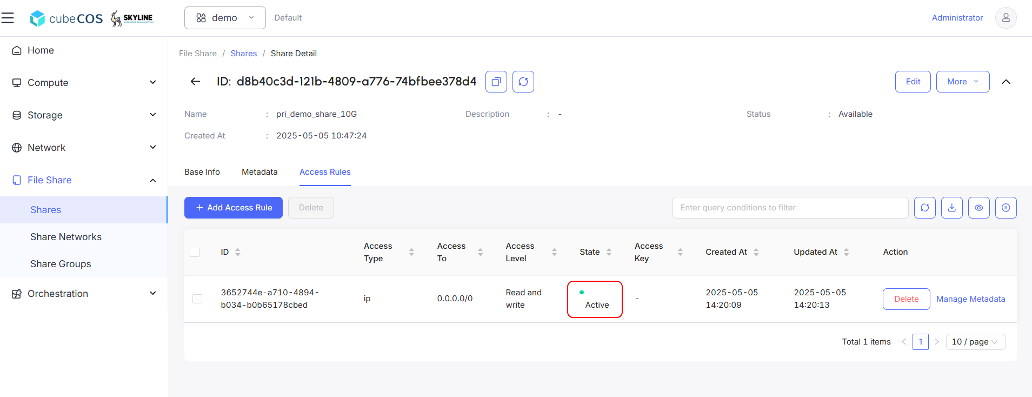Click the Add Access Rule button

tap(234, 208)
